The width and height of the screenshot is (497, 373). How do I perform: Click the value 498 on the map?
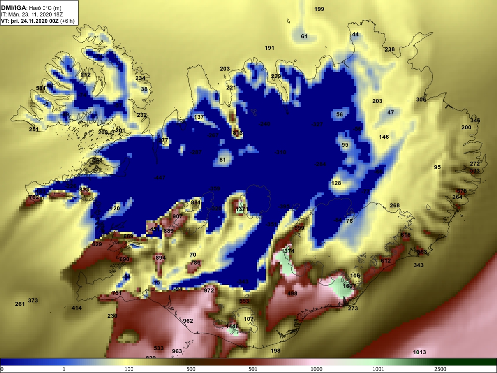(292, 293)
